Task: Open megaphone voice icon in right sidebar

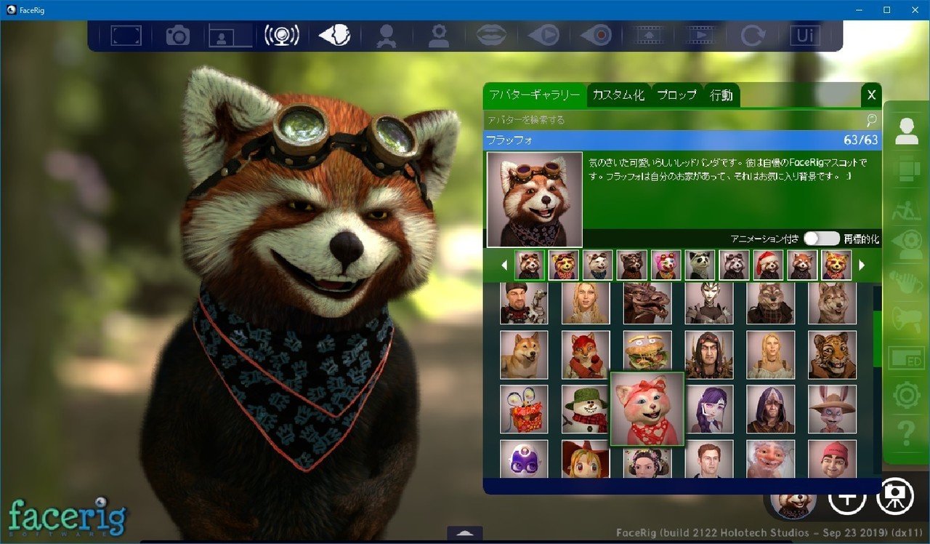Action: (907, 320)
